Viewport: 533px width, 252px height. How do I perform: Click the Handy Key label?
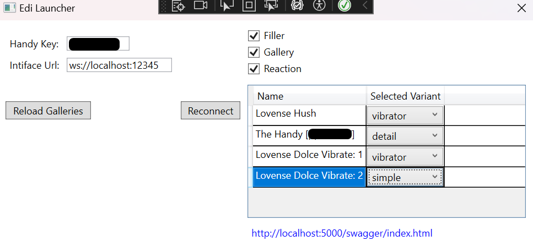tap(34, 44)
